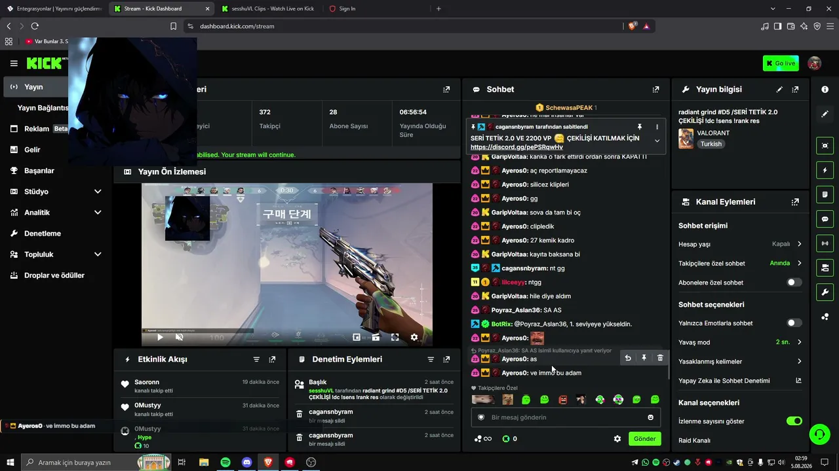This screenshot has height=471, width=839.
Task: Open Yavaş mod setting chevron
Action: coord(799,342)
